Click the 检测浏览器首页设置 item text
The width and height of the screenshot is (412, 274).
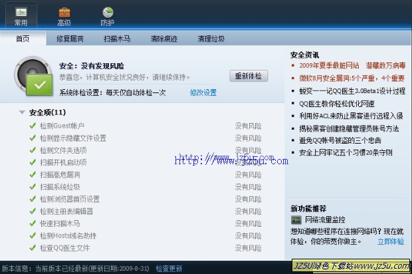[70, 199]
